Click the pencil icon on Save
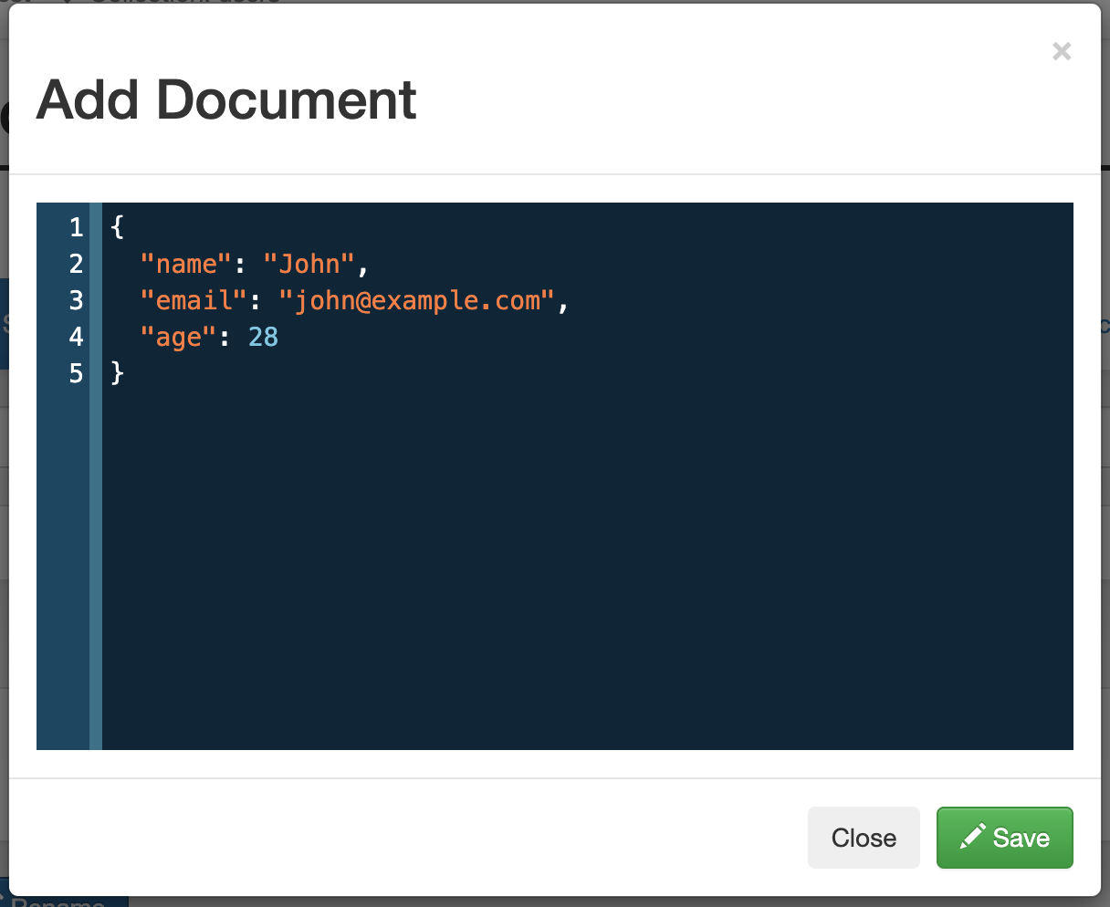The width and height of the screenshot is (1110, 907). pos(973,836)
